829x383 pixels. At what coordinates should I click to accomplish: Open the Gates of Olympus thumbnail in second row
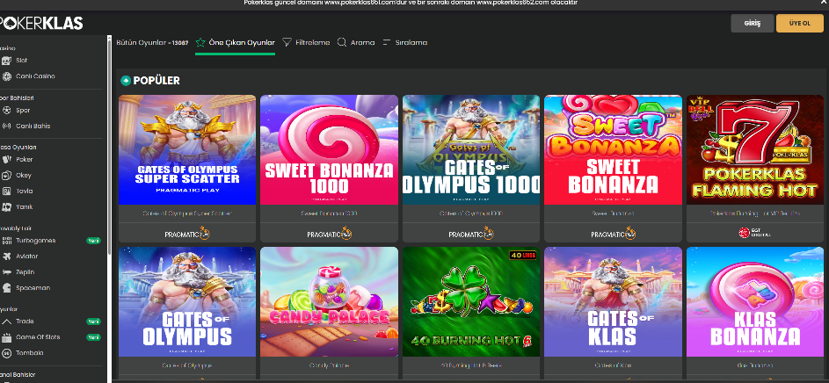coord(187,301)
